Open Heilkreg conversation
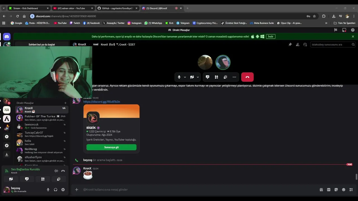 coord(42,151)
